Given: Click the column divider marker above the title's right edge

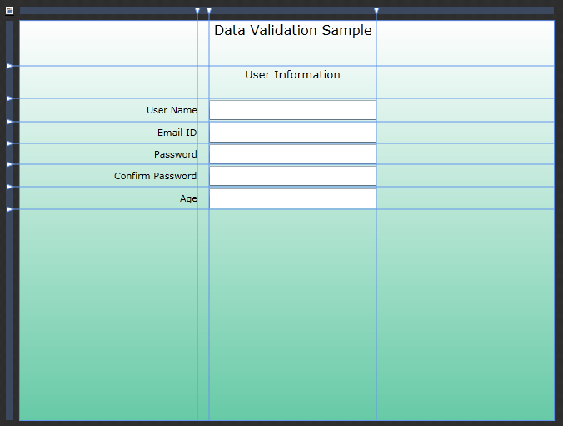Looking at the screenshot, I should tap(376, 11).
